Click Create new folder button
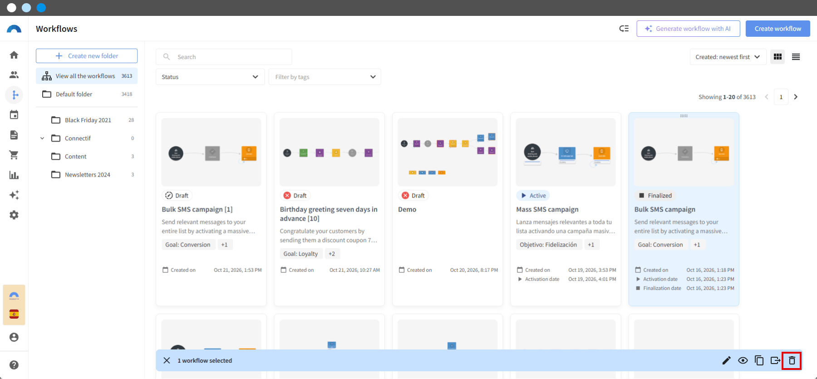Screen dimensions: 817x379 pos(87,56)
